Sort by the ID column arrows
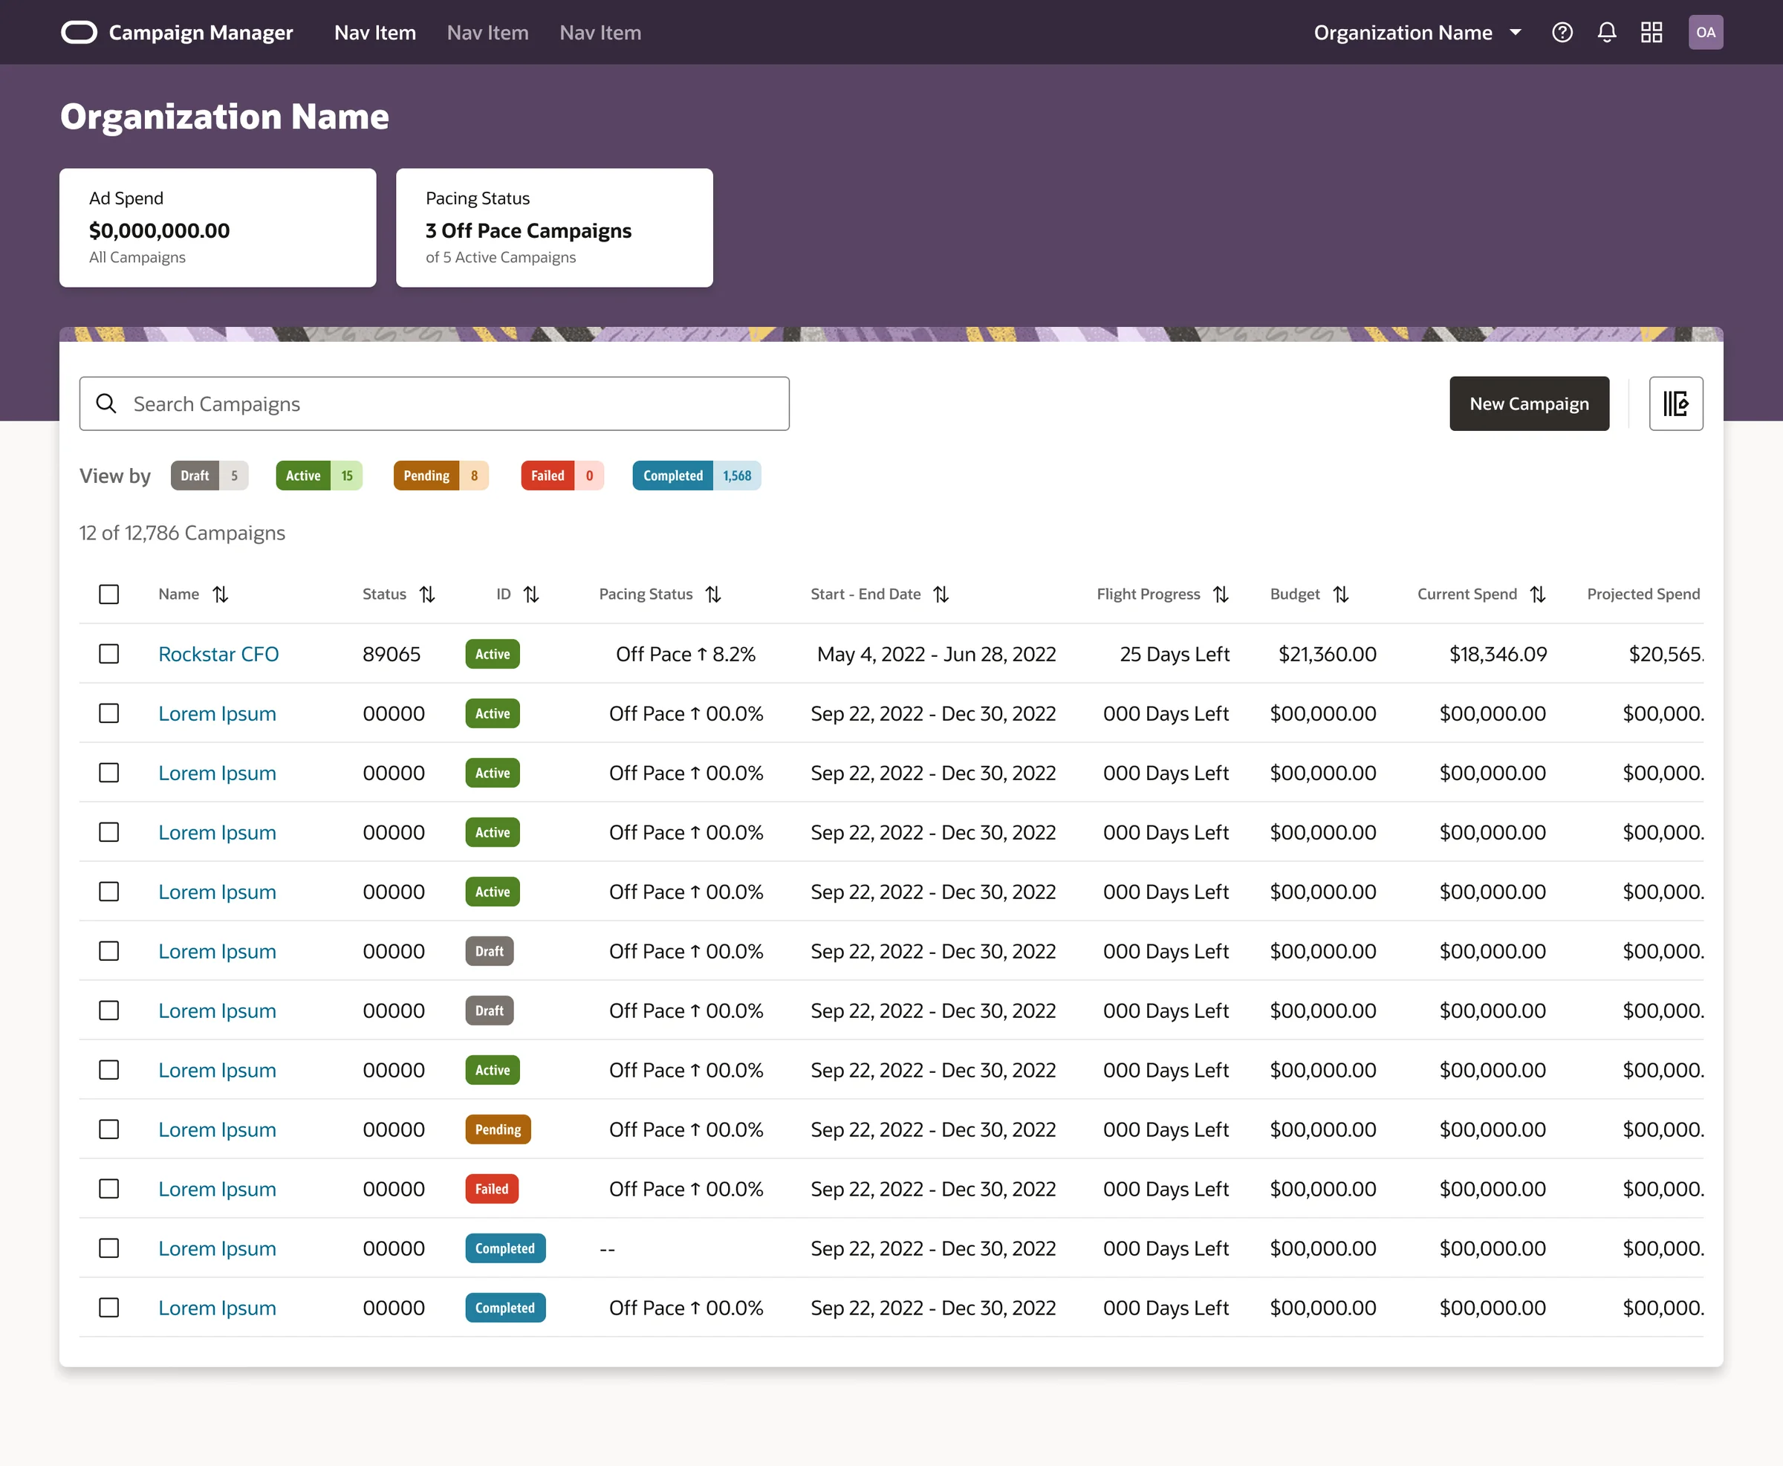Viewport: 1783px width, 1466px height. point(531,594)
